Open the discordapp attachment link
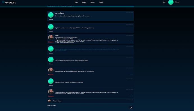 tap(87, 50)
